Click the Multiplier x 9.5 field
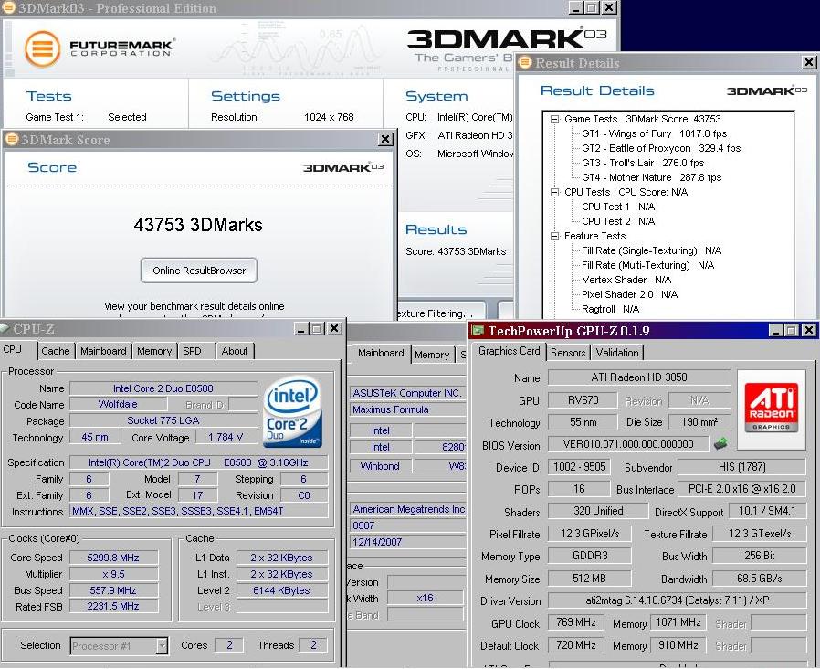 coord(113,574)
